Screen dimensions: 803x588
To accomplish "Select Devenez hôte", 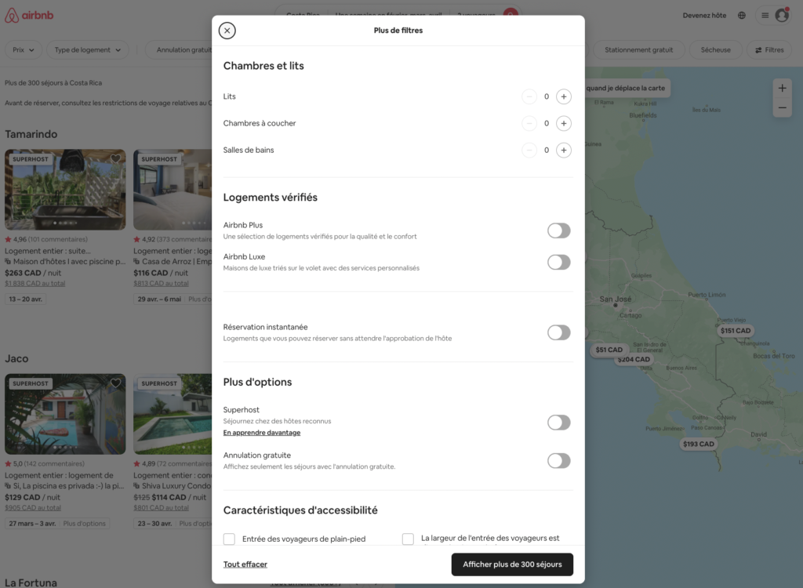I will point(703,14).
